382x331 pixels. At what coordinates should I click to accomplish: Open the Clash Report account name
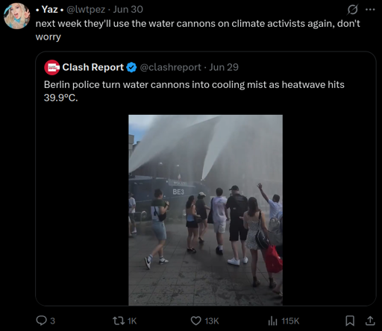click(93, 67)
